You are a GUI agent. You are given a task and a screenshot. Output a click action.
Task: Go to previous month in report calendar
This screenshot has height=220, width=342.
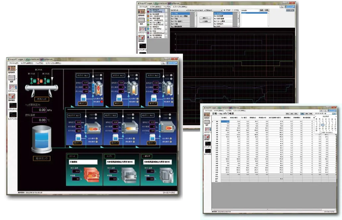(316, 117)
